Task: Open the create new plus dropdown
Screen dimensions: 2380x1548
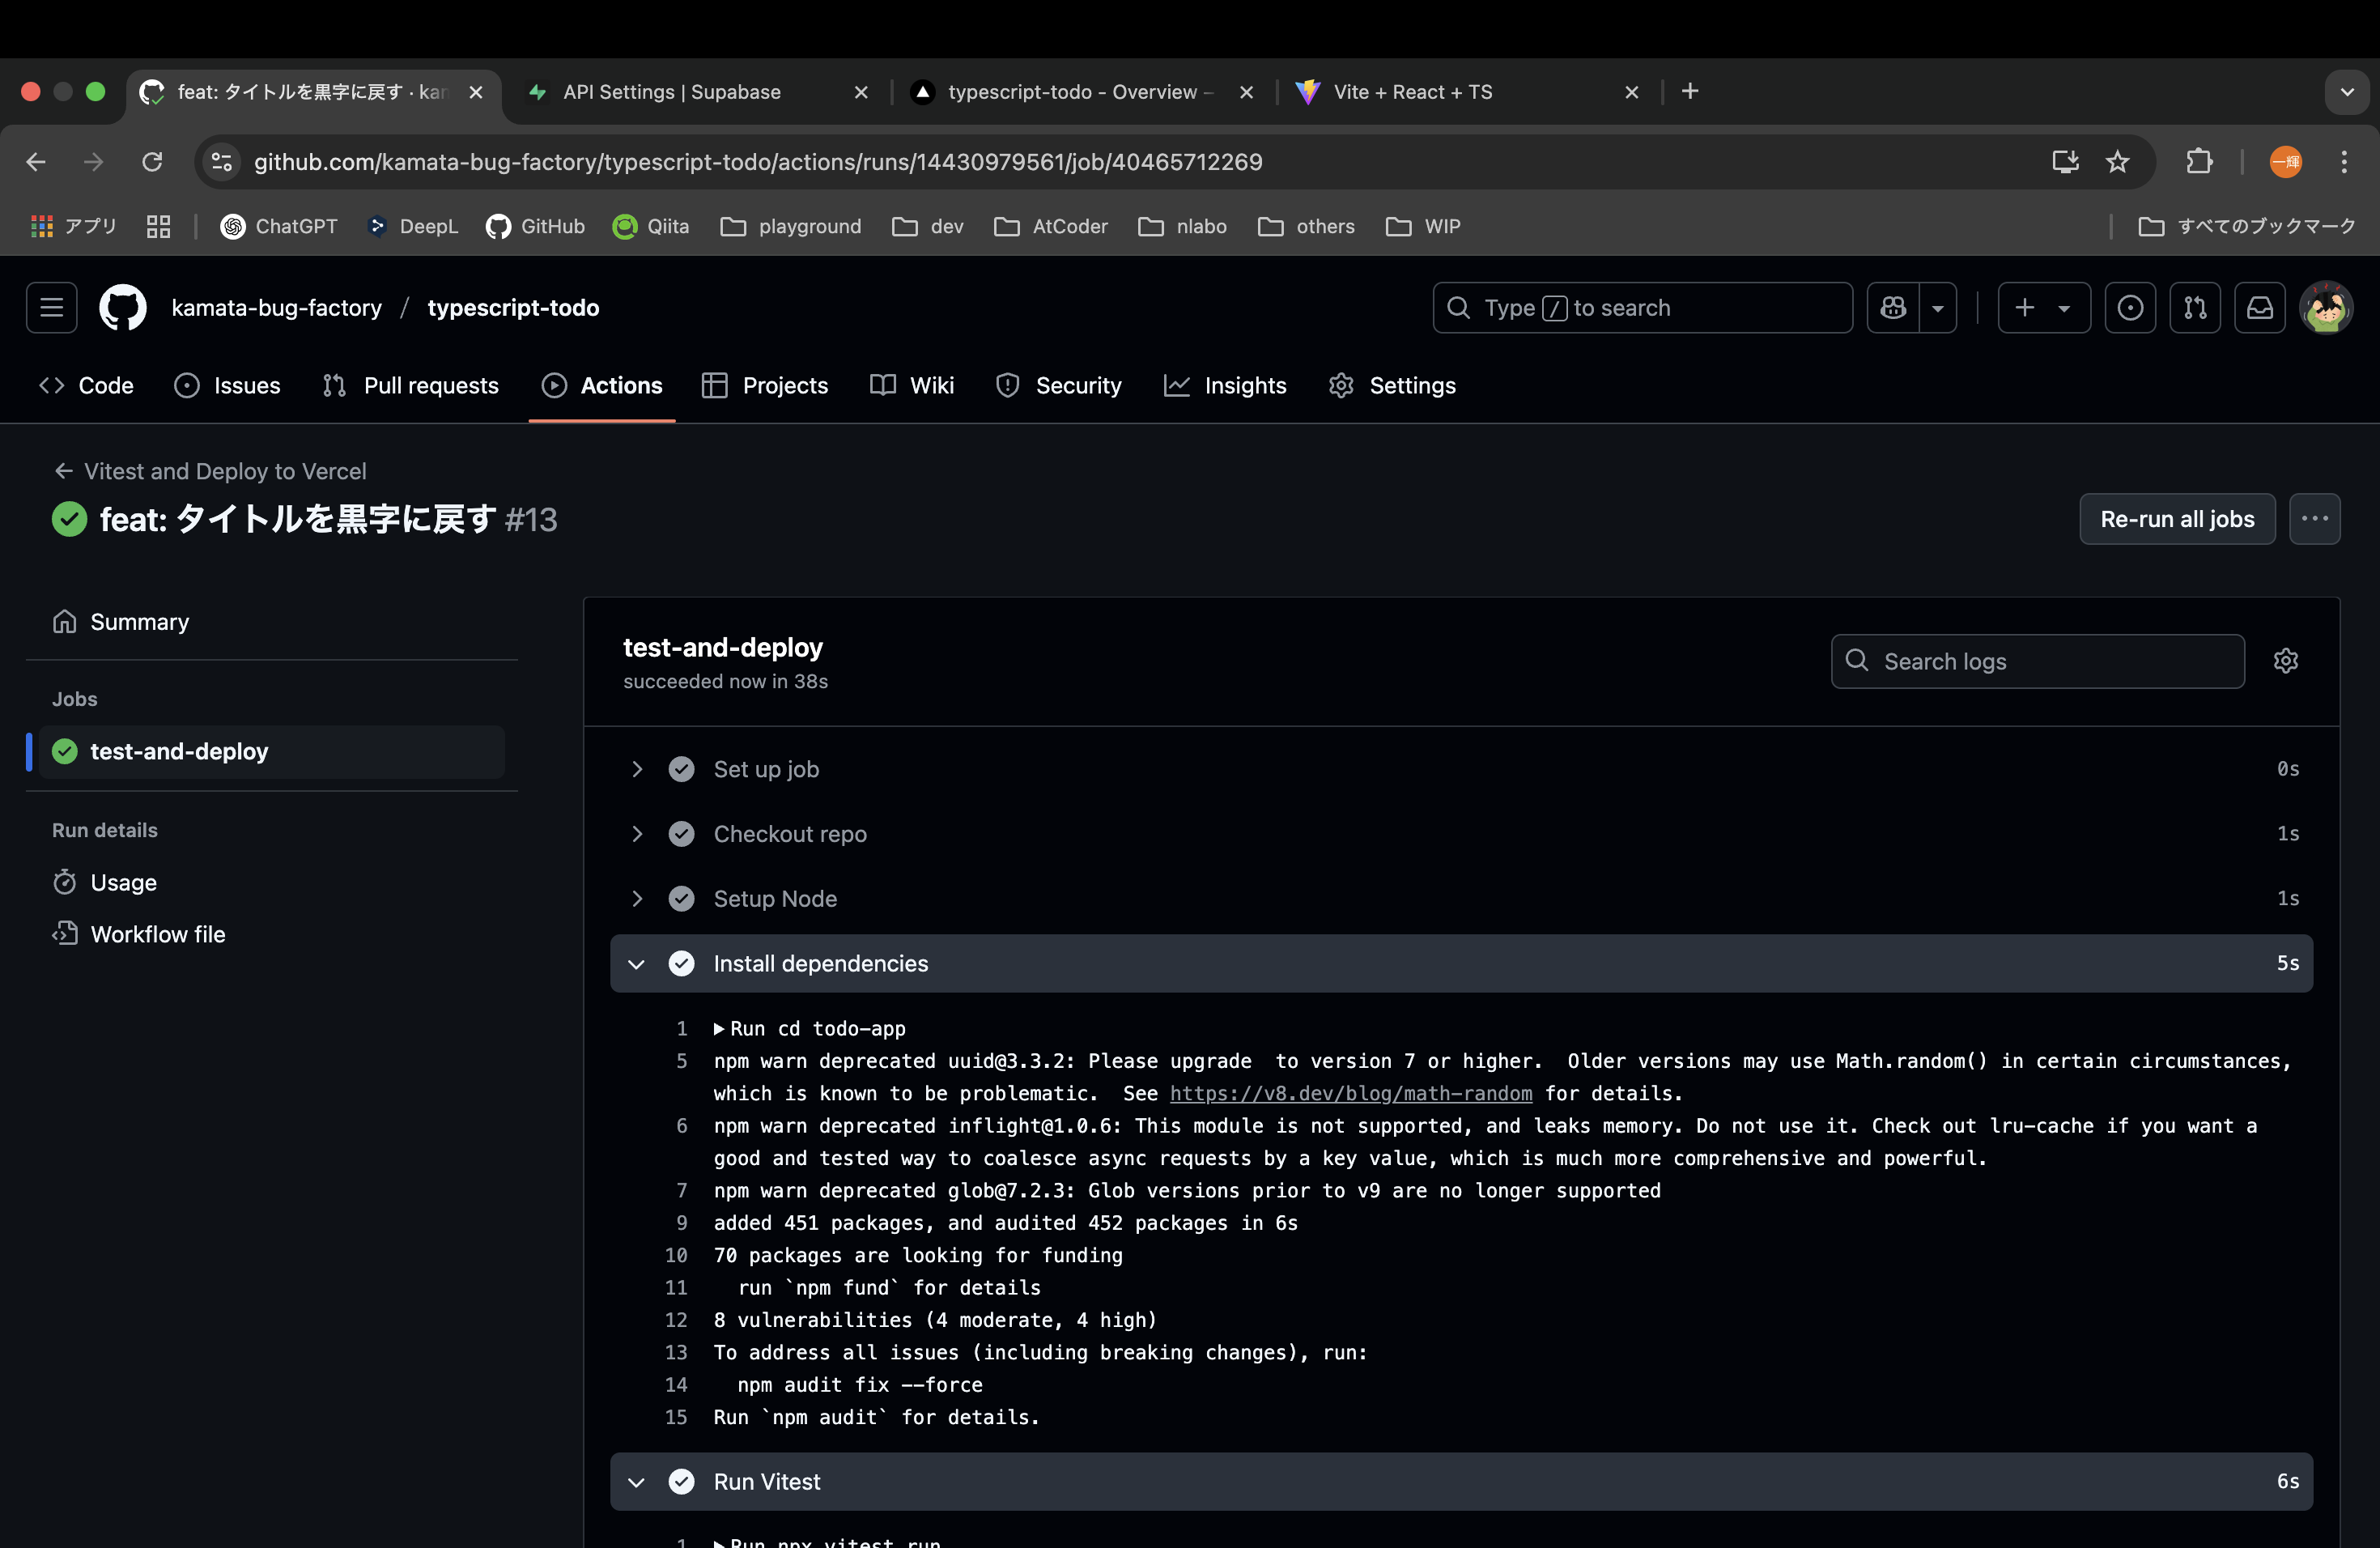Action: 2043,308
